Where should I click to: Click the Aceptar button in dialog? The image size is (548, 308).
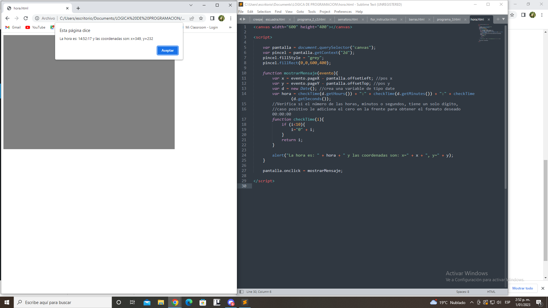tap(167, 50)
